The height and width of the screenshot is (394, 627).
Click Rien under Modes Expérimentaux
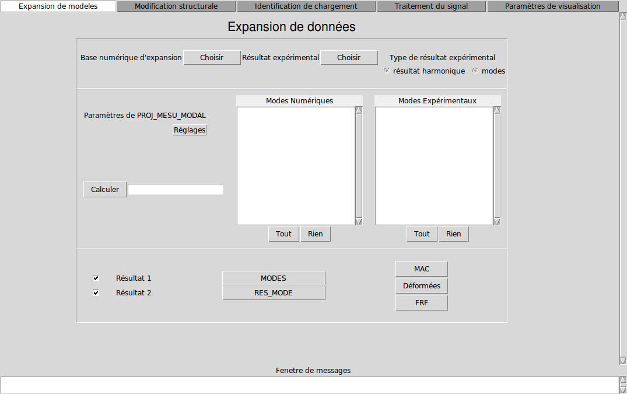(453, 234)
